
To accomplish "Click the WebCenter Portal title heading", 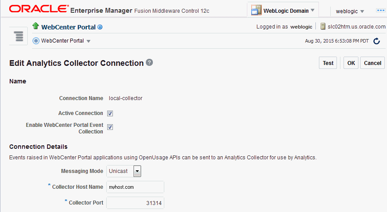I will click(69, 27).
